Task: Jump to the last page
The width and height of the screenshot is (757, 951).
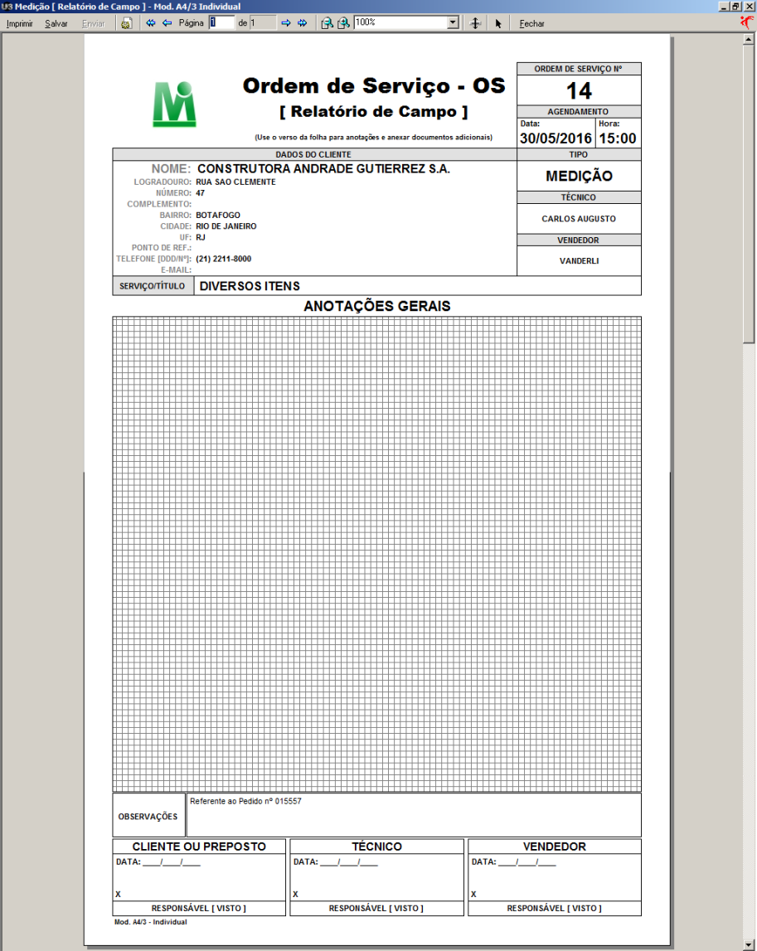Action: pos(302,23)
